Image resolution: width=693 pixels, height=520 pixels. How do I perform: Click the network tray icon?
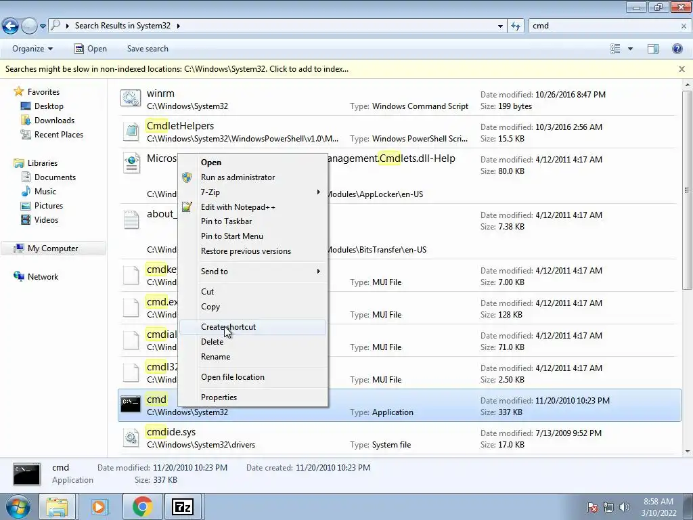pyautogui.click(x=608, y=507)
